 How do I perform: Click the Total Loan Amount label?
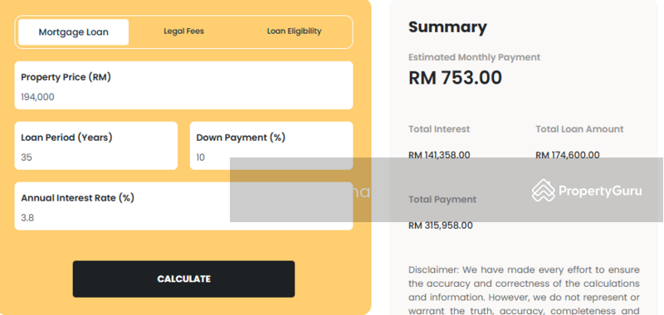coord(579,129)
